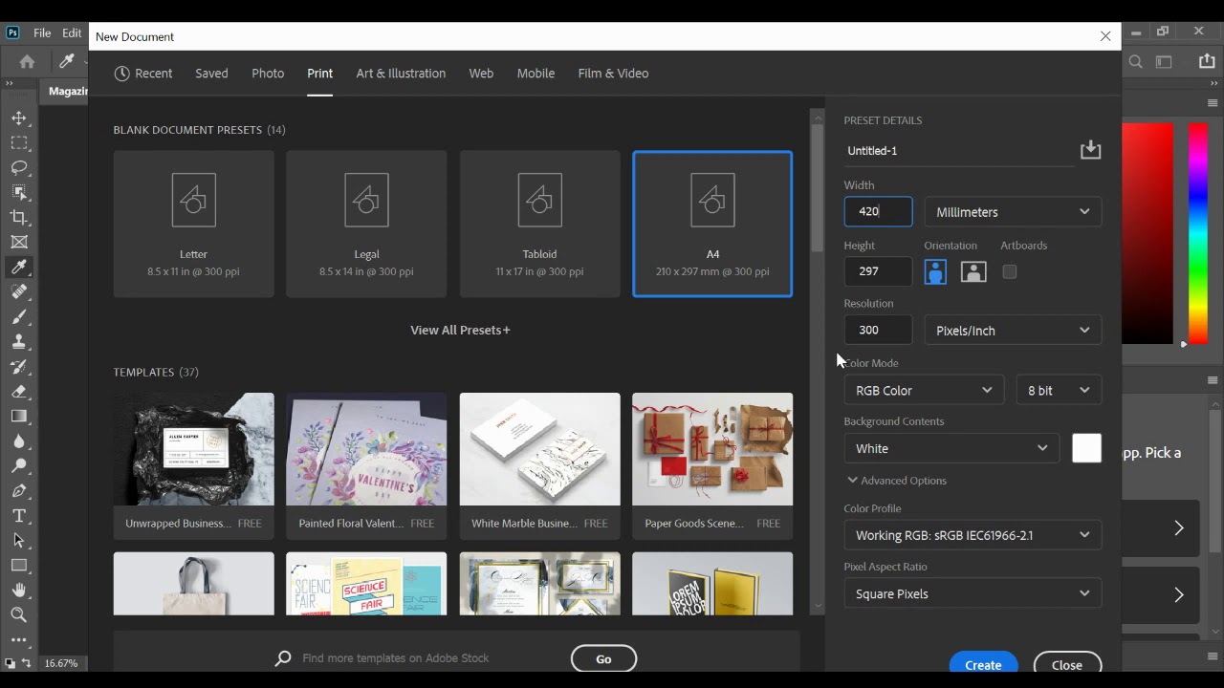Switch to the Art & Illustration tab
The width and height of the screenshot is (1224, 688).
coord(401,74)
